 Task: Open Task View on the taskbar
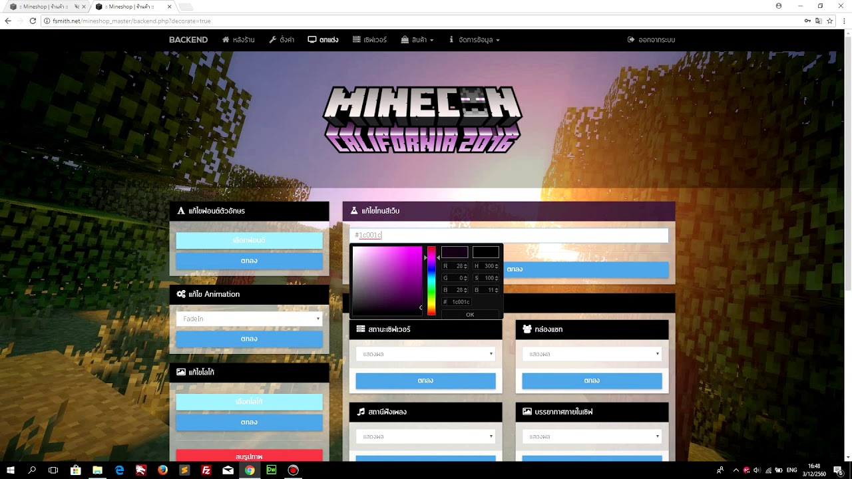[x=53, y=470]
